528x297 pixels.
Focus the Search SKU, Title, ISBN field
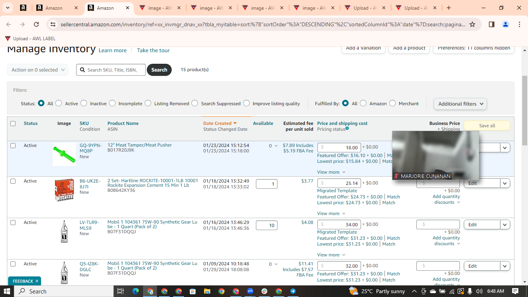tap(111, 70)
